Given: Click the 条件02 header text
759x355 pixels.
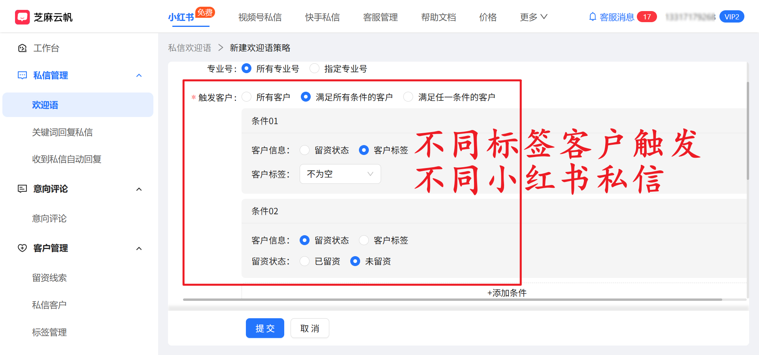Looking at the screenshot, I should click(x=265, y=211).
